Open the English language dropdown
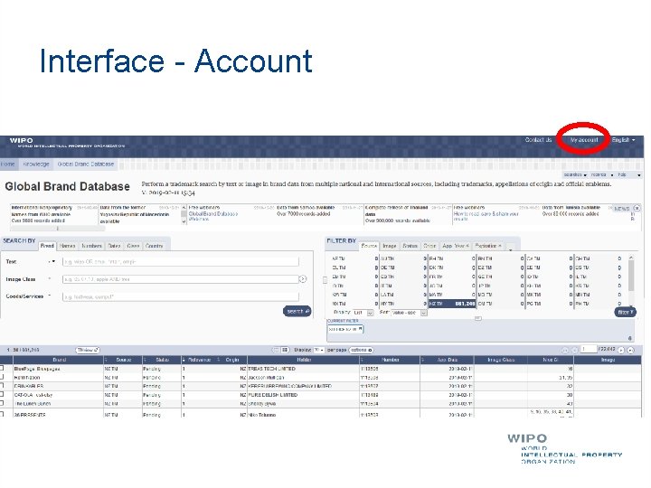Viewport: 651px width, 488px height. (x=623, y=140)
